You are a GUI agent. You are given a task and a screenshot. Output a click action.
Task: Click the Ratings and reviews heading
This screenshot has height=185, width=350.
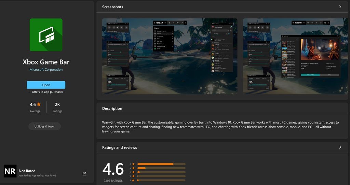tap(119, 147)
